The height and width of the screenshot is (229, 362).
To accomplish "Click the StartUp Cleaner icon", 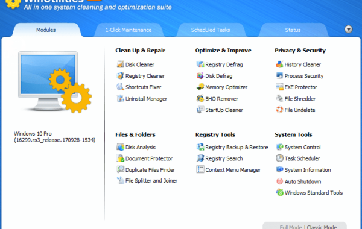I will (200, 110).
